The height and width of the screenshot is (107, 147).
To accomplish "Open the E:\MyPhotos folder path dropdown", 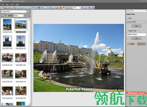I will pos(26,11).
